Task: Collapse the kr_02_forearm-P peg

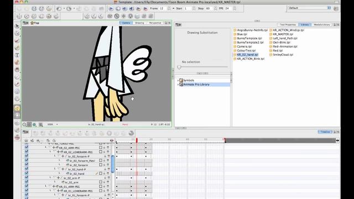Action: pos(59,156)
